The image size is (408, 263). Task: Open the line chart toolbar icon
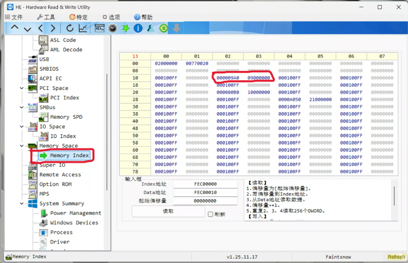click(x=83, y=28)
